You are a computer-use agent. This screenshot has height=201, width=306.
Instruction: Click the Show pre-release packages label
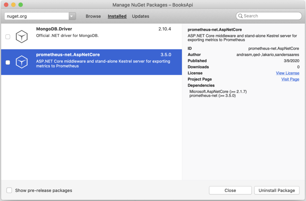pos(44,191)
